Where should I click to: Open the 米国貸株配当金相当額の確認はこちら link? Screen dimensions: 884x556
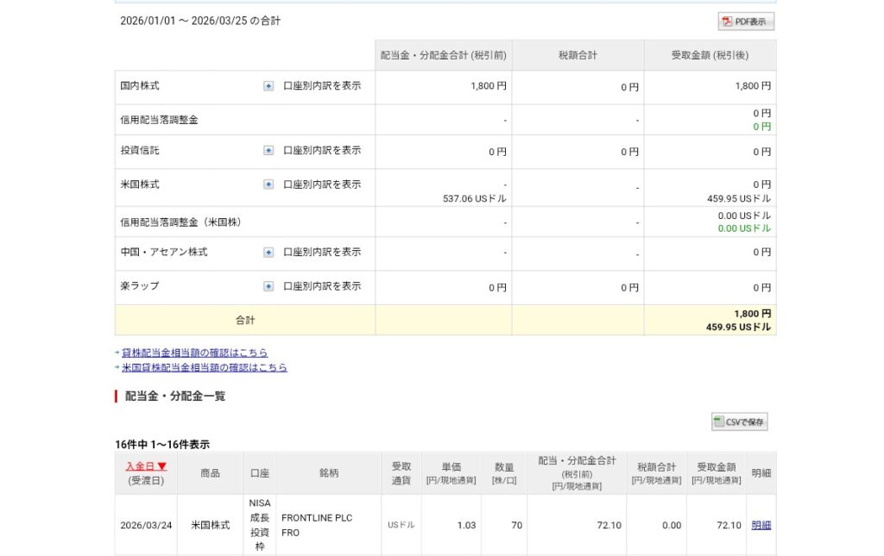pos(205,367)
